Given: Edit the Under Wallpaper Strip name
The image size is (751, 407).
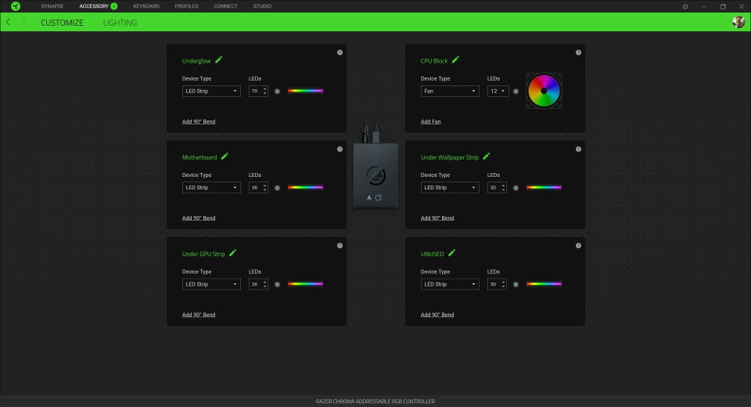Looking at the screenshot, I should click(486, 157).
